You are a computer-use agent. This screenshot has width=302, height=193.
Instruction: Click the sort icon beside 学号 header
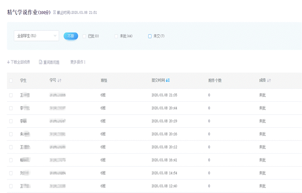60,81
